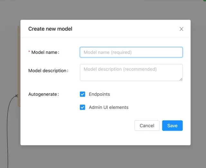Screen dimensions: 206x168
Task: Uncheck the Endpoints checkbox
Action: click(x=82, y=94)
